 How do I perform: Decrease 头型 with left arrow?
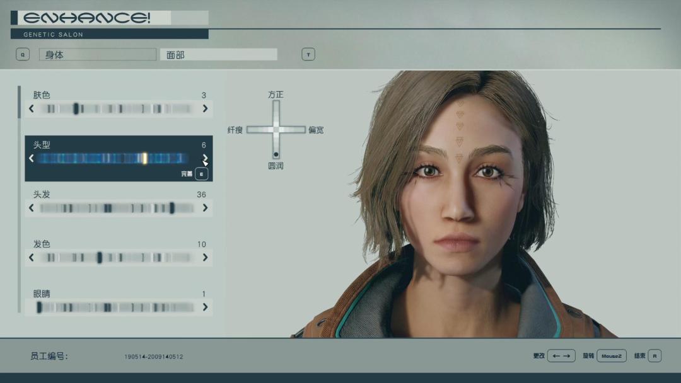[32, 158]
